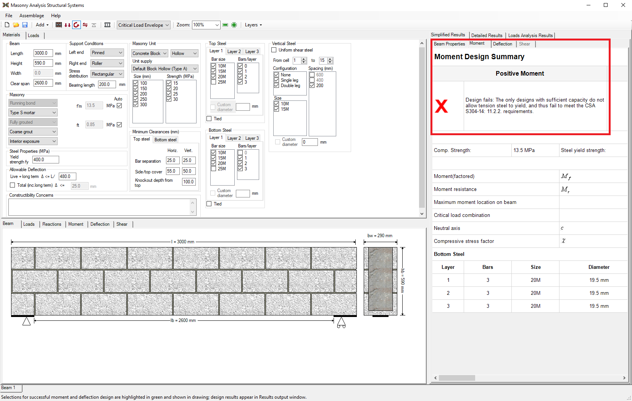Viewport: 632px width, 401px height.
Task: Click the red circular arrow moment icon
Action: pos(76,25)
